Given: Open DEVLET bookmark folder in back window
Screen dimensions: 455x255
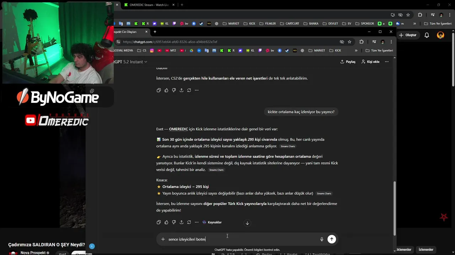Looking at the screenshot, I should [330, 24].
